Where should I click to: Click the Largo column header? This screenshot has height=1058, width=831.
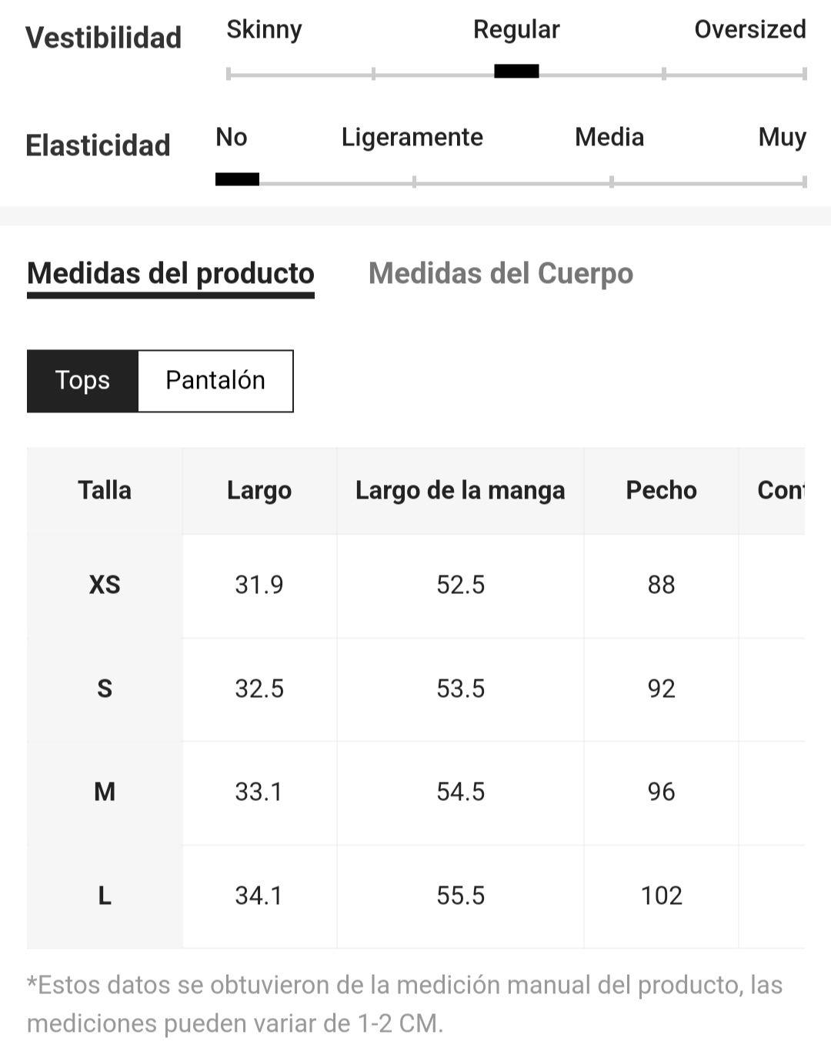[259, 491]
